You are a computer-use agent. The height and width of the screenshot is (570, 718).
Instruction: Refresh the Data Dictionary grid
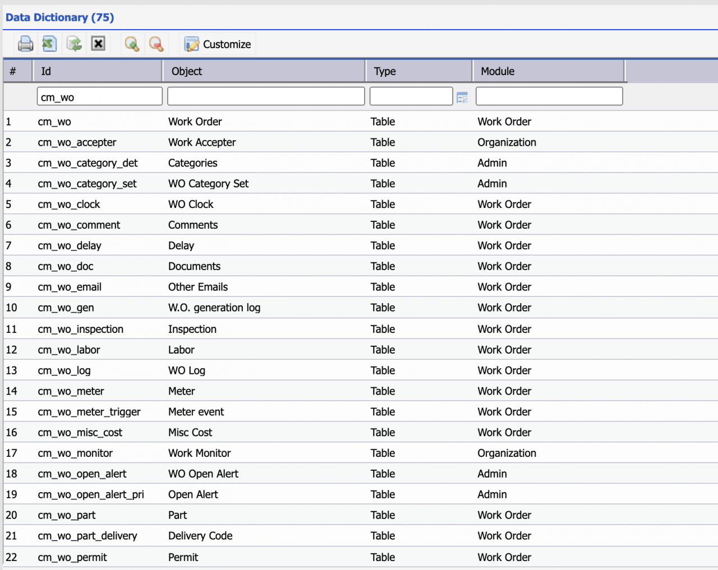coord(73,43)
